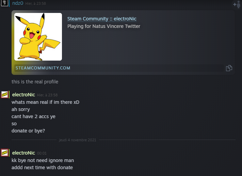This screenshot has height=176, width=242.
Task: Click the 'Hier, à 23:58' timestamp beside ndz0
Action: pyautogui.click(x=36, y=4)
